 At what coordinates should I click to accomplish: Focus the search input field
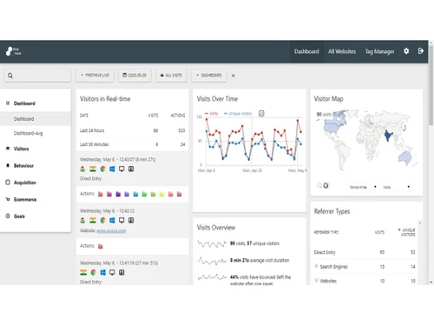pos(37,76)
